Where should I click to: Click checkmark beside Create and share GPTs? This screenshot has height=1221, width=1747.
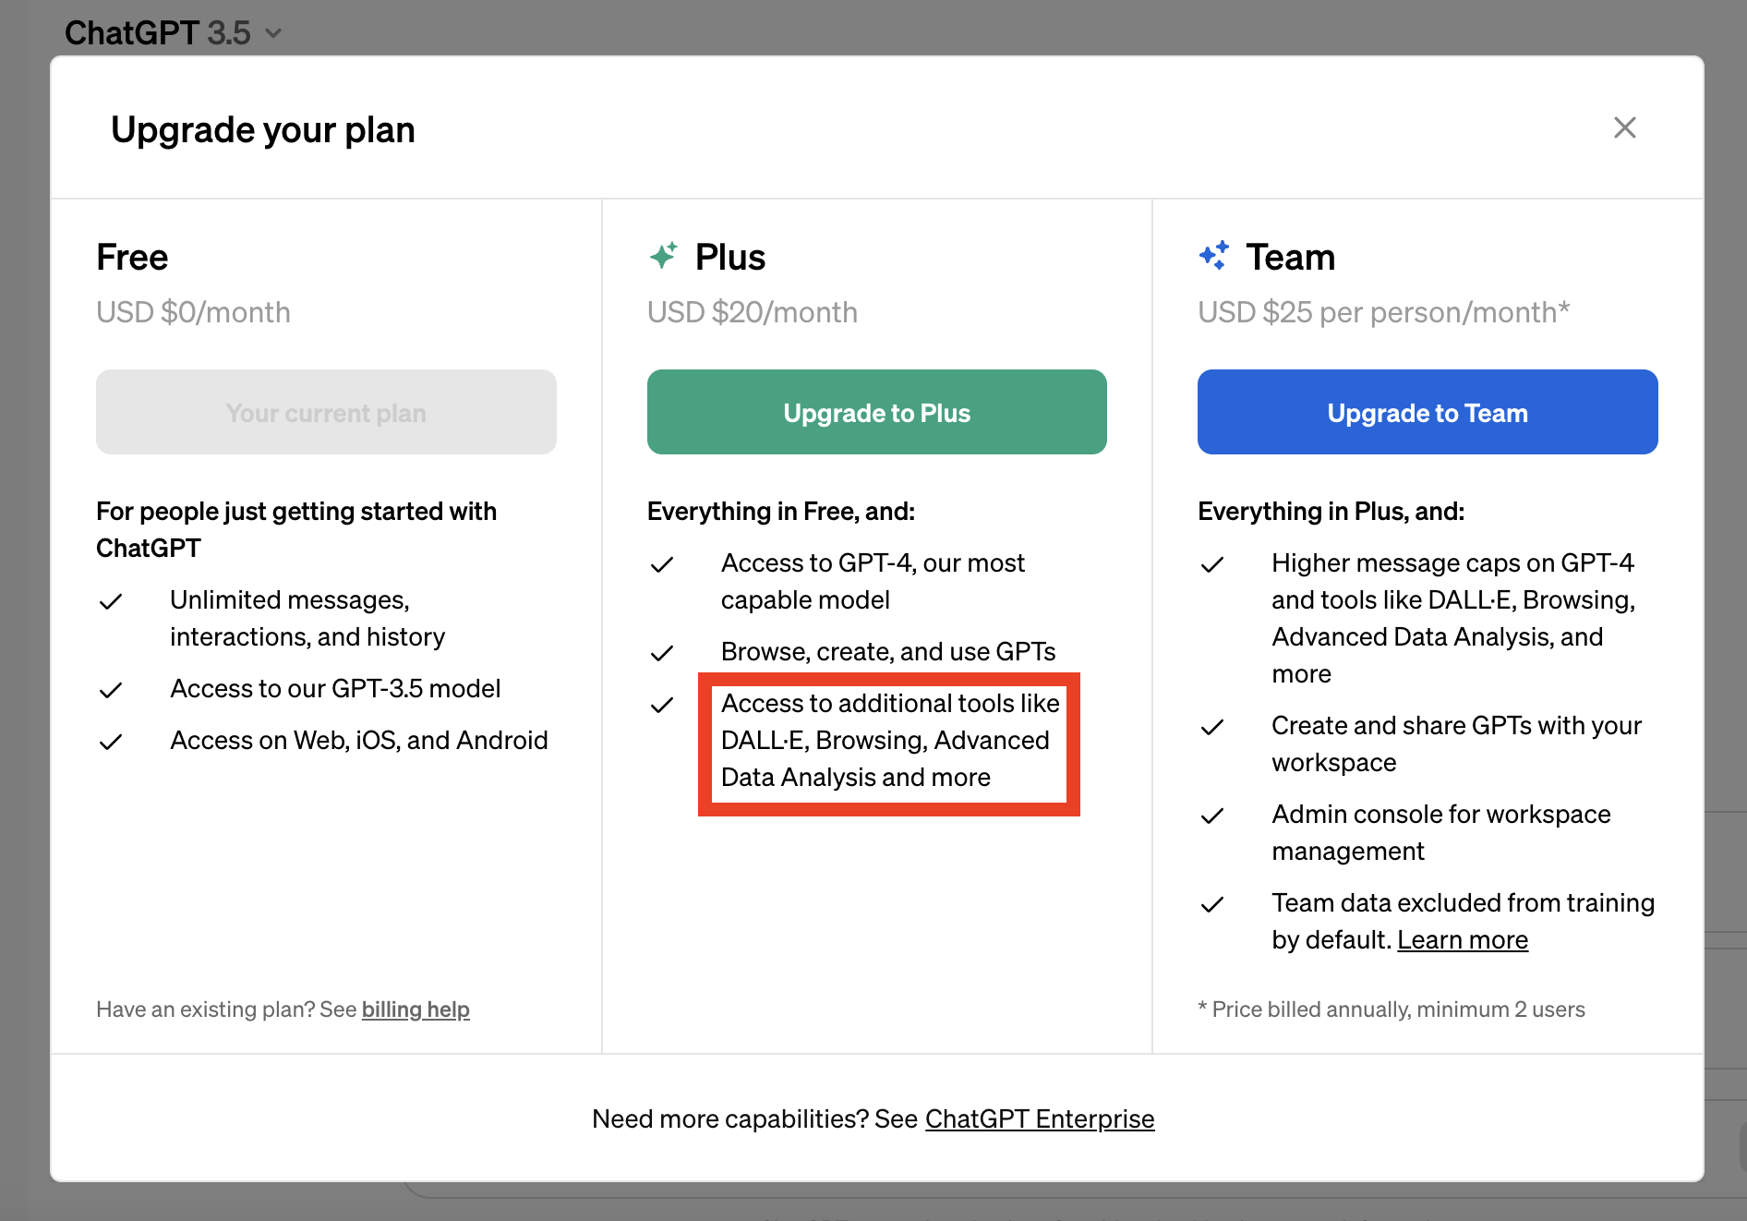1212,728
